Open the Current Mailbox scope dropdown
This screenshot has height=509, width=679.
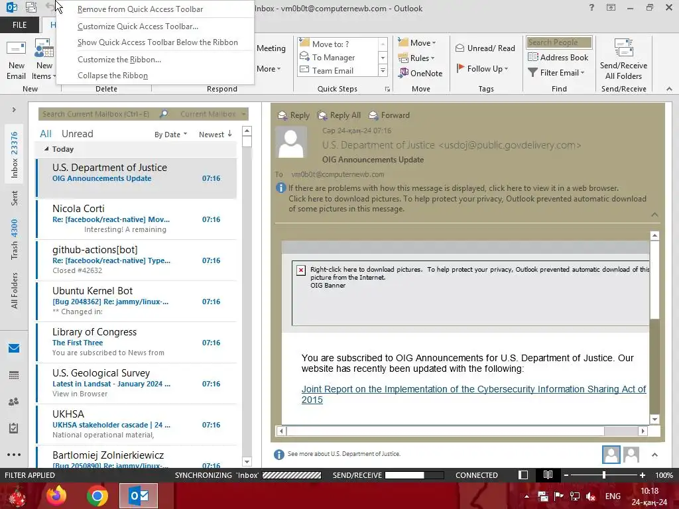213,114
